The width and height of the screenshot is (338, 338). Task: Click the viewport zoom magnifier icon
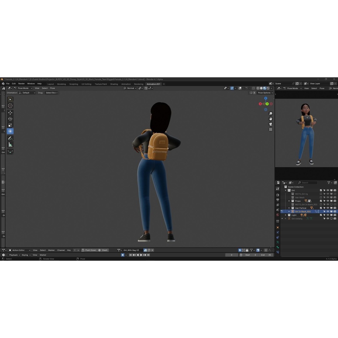(270, 114)
